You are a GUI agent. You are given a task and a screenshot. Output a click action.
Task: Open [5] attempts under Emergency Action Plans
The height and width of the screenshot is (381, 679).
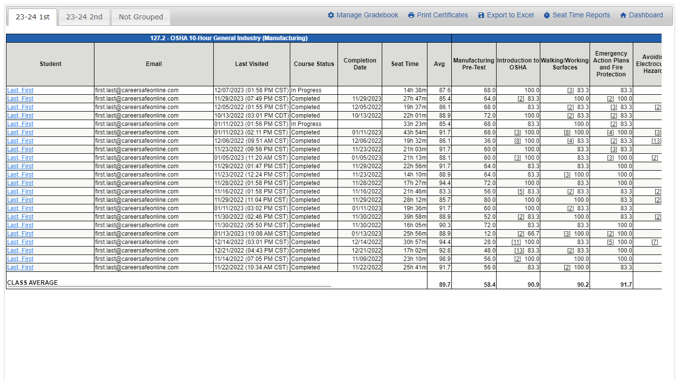tap(610, 242)
